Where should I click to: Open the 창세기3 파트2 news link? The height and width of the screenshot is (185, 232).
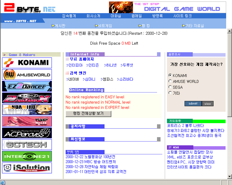click(x=196, y=131)
